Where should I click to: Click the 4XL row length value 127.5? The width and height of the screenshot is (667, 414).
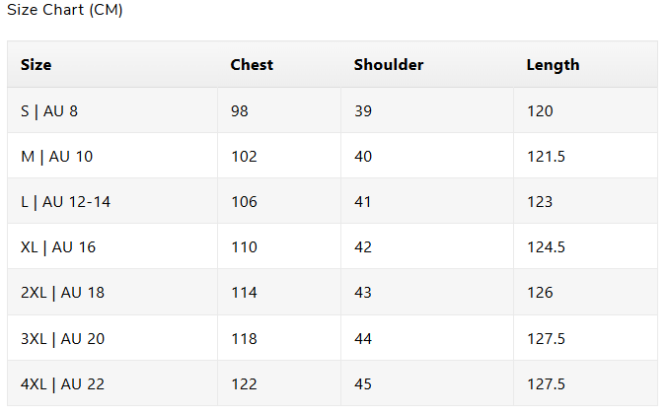click(546, 383)
